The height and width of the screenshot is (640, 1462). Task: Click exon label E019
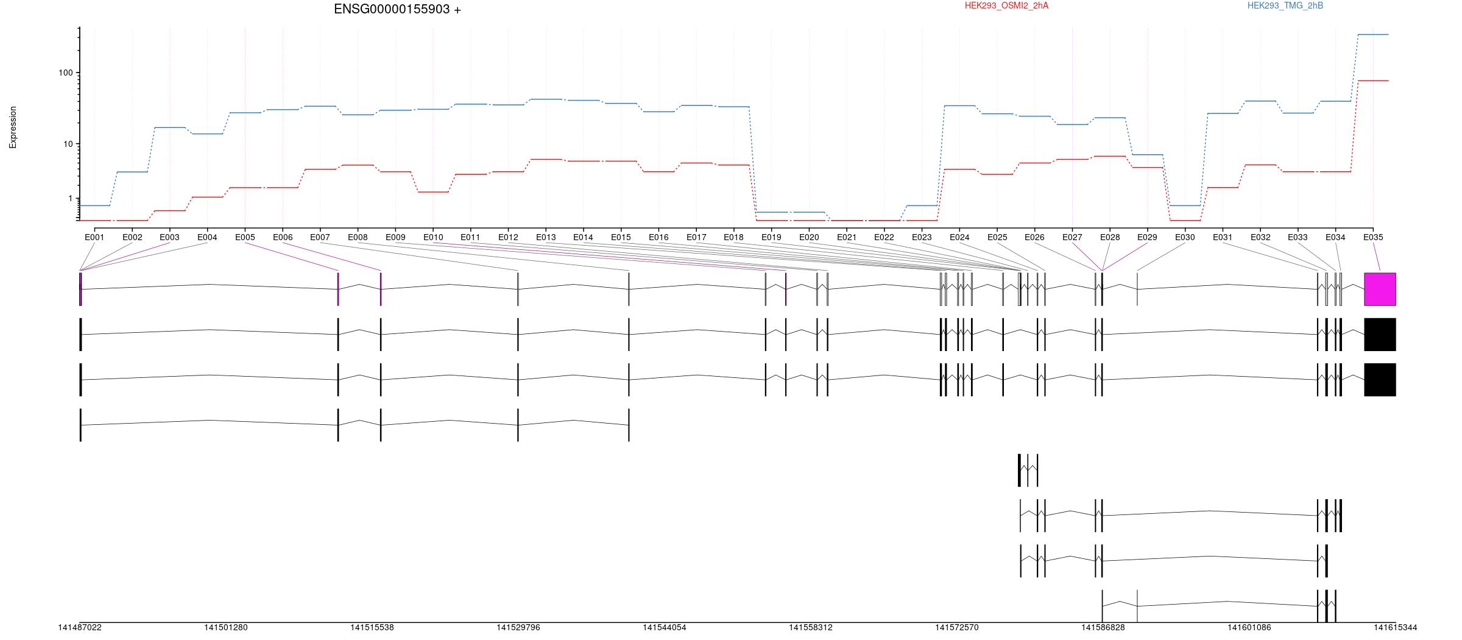pos(771,237)
